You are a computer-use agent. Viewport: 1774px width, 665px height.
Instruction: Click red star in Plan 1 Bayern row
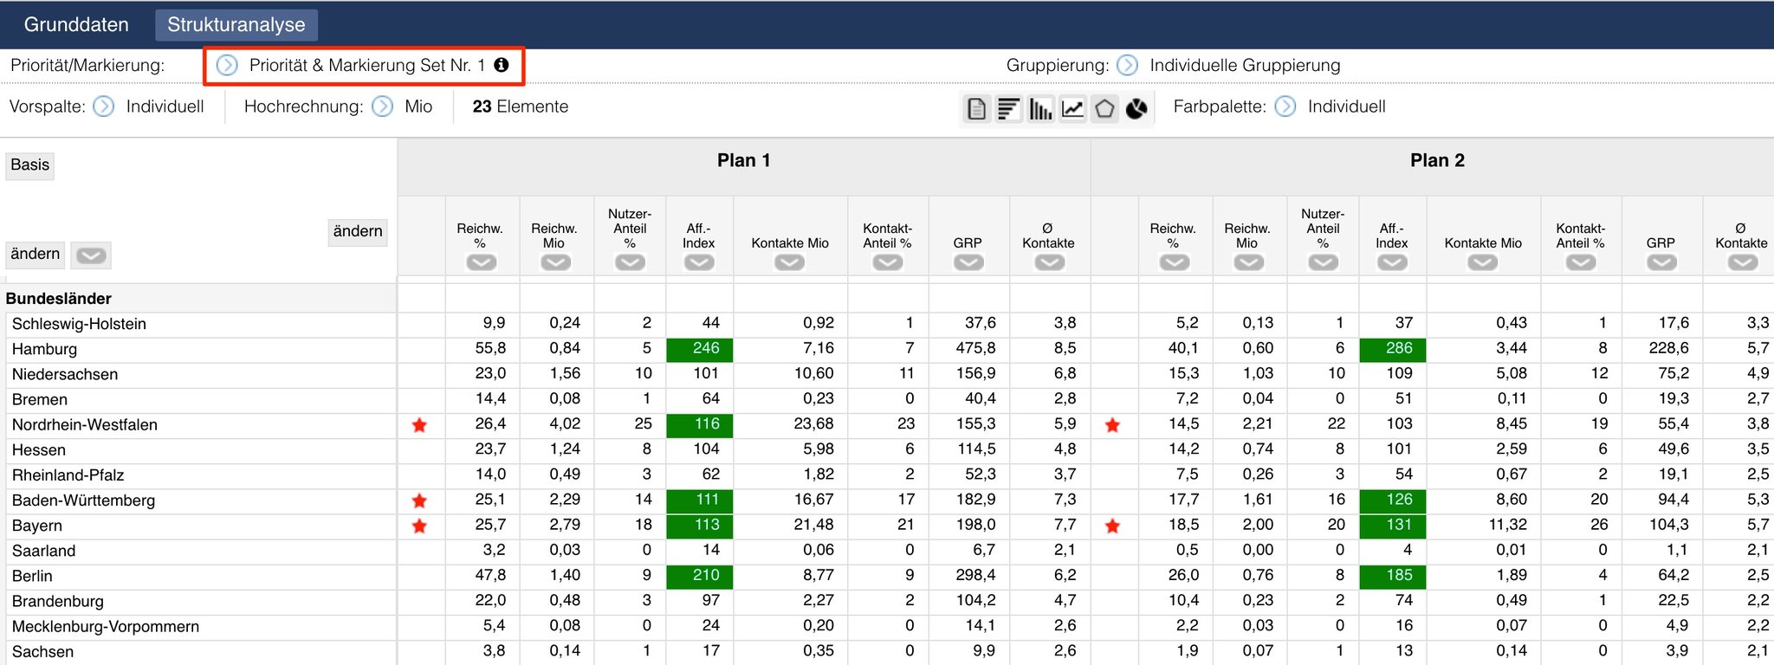tap(420, 526)
